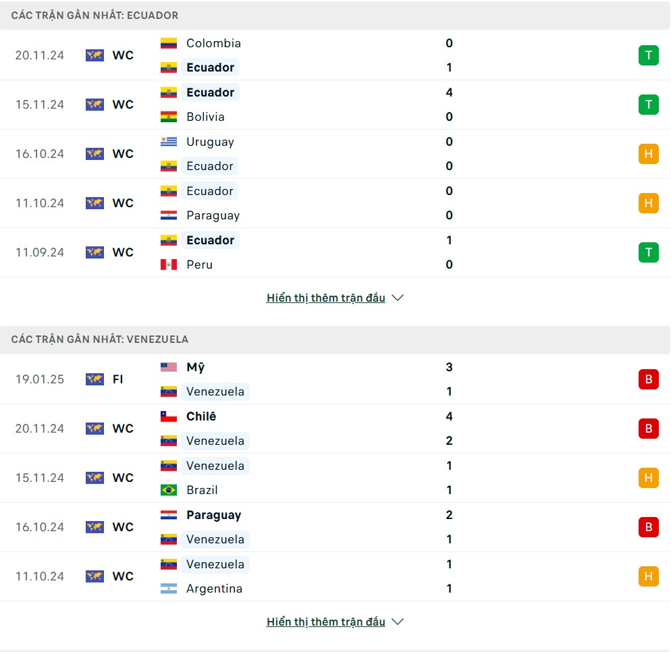The height and width of the screenshot is (652, 671).
Task: Open 'Hiển thị thêm trận đấu' under Venezuela
Action: click(x=325, y=622)
